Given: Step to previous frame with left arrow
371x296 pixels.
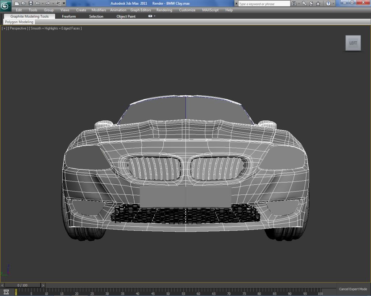Looking at the screenshot, I should [x=2, y=285].
